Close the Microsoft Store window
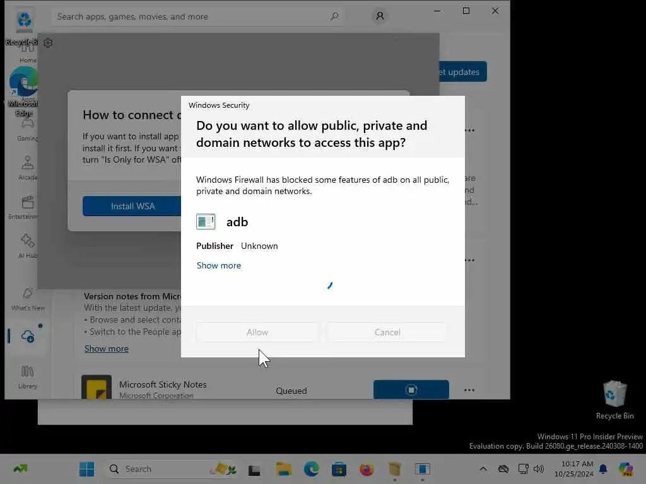 495,11
